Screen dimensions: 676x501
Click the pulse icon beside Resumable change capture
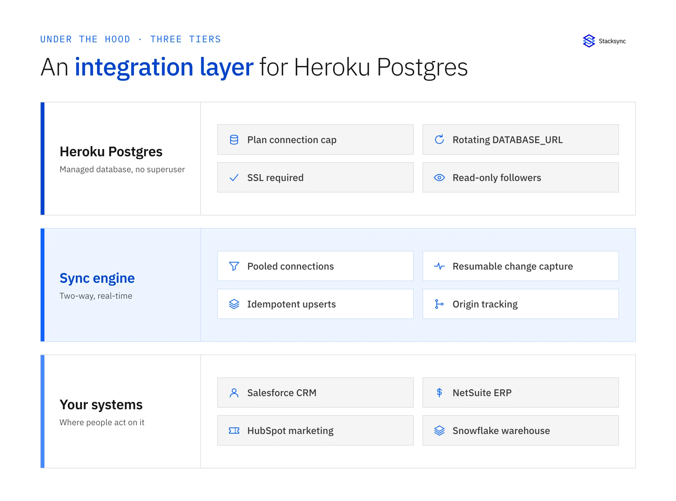coord(439,266)
